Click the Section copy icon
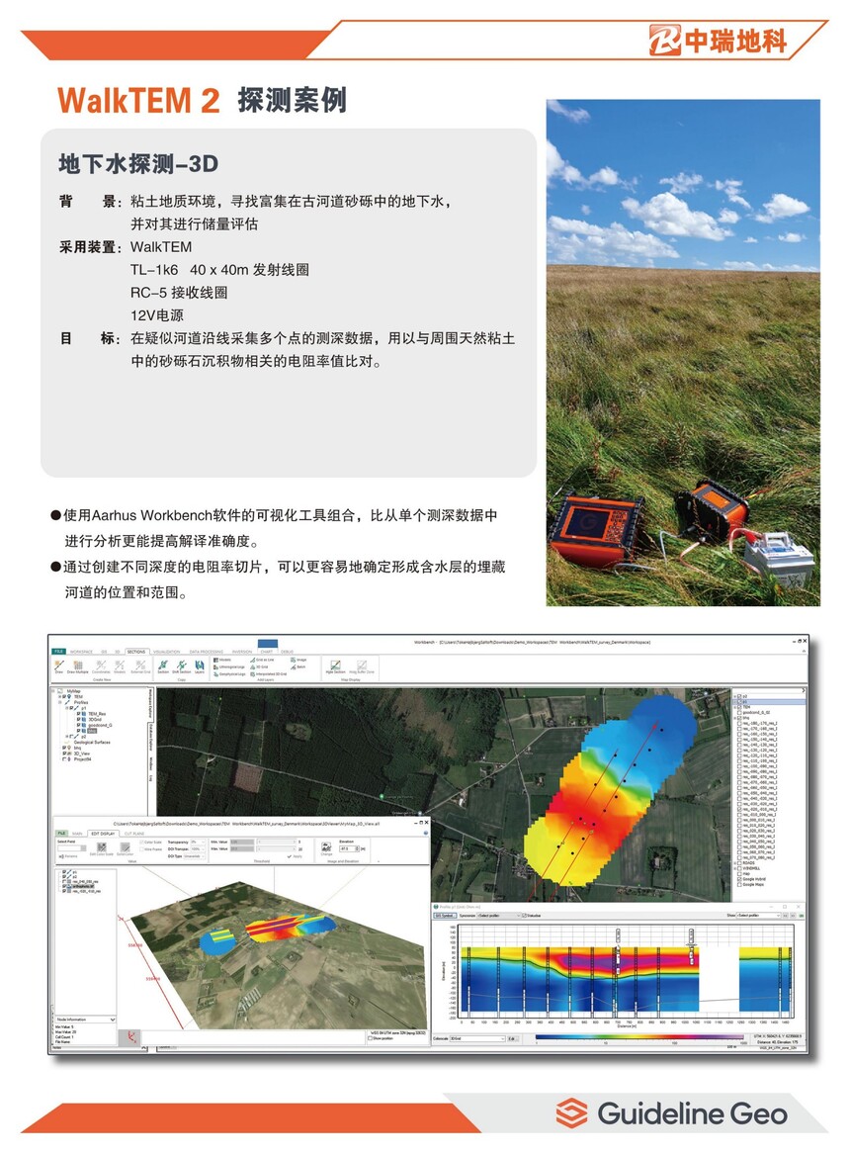 (163, 666)
